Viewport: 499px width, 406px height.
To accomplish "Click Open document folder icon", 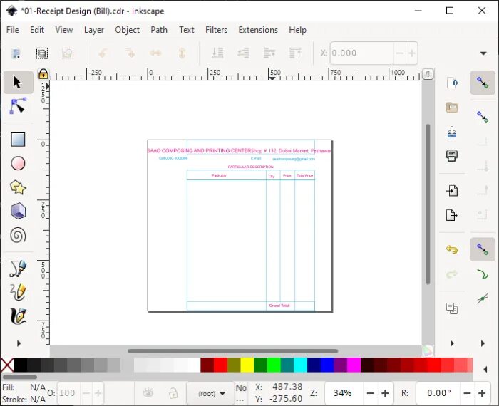I will click(452, 108).
